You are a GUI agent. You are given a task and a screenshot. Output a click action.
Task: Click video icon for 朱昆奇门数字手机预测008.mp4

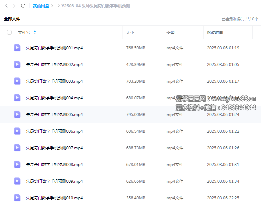coord(17,164)
